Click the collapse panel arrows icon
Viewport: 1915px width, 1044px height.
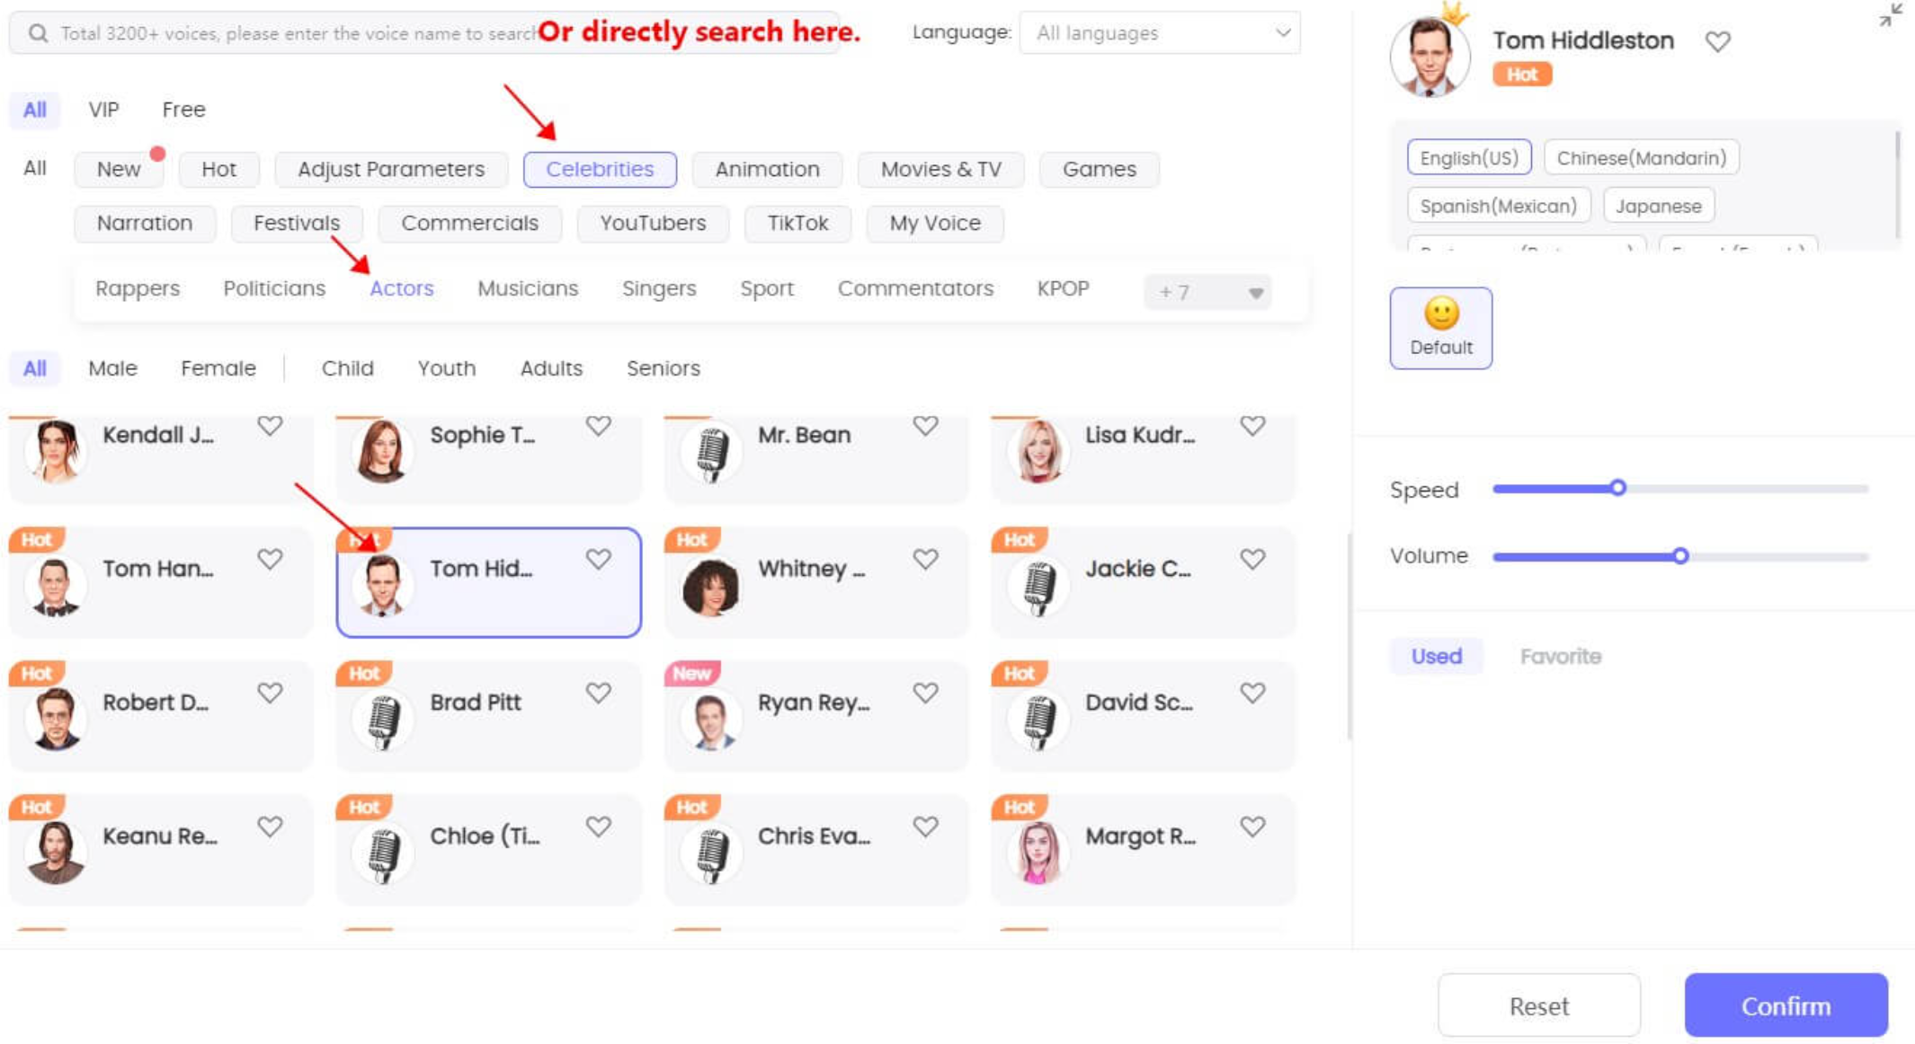(x=1890, y=15)
